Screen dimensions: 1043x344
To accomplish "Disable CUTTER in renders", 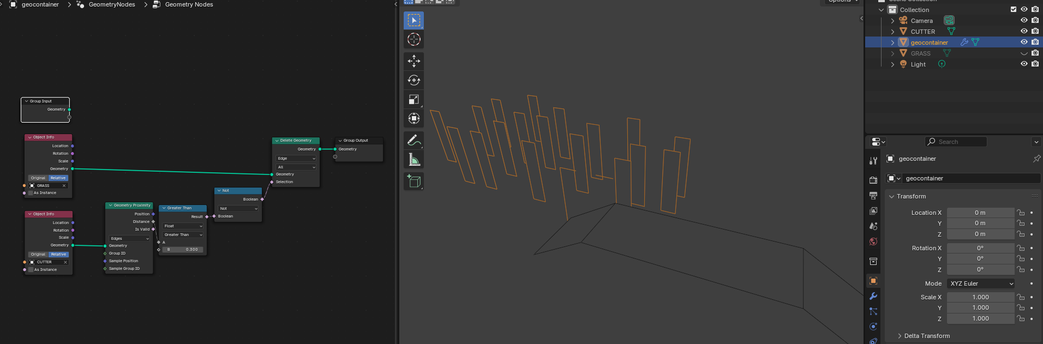I will pos(1035,31).
